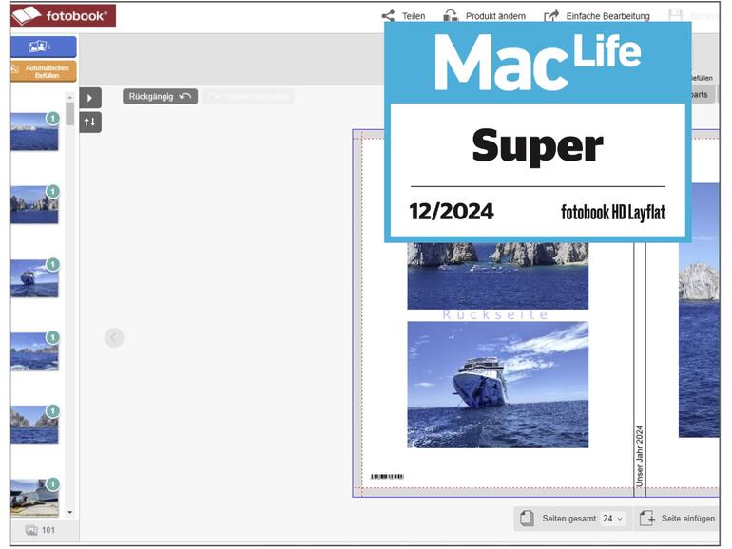This screenshot has height=549, width=732.
Task: Click the page count document icon
Action: point(527,519)
